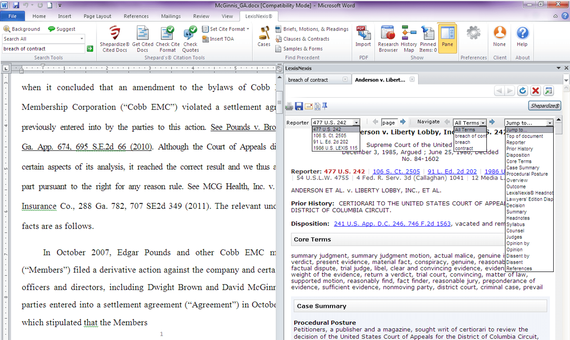Image resolution: width=570 pixels, height=340 pixels.
Task: Open the History Map
Action: (x=409, y=34)
